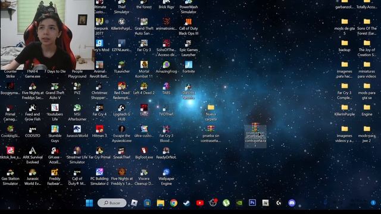Select mods de gta 5 folder
Screen dimensions: 381x214
coord(344,26)
